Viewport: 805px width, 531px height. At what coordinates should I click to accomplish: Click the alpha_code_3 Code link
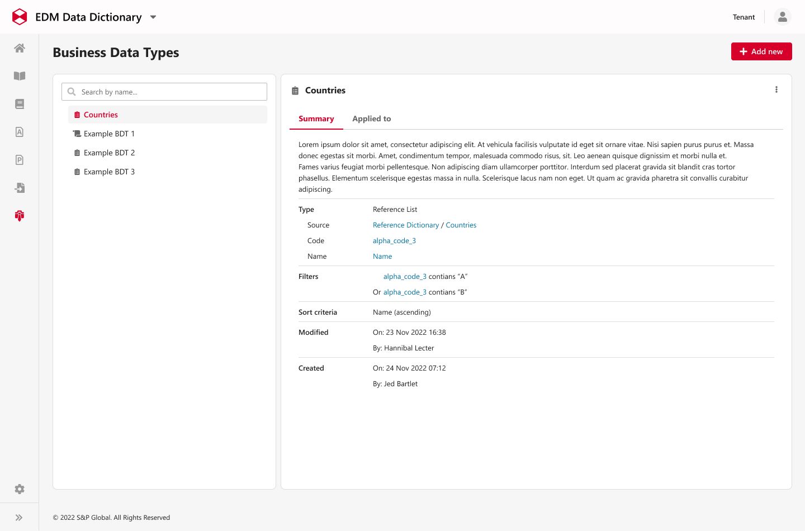[x=394, y=241]
